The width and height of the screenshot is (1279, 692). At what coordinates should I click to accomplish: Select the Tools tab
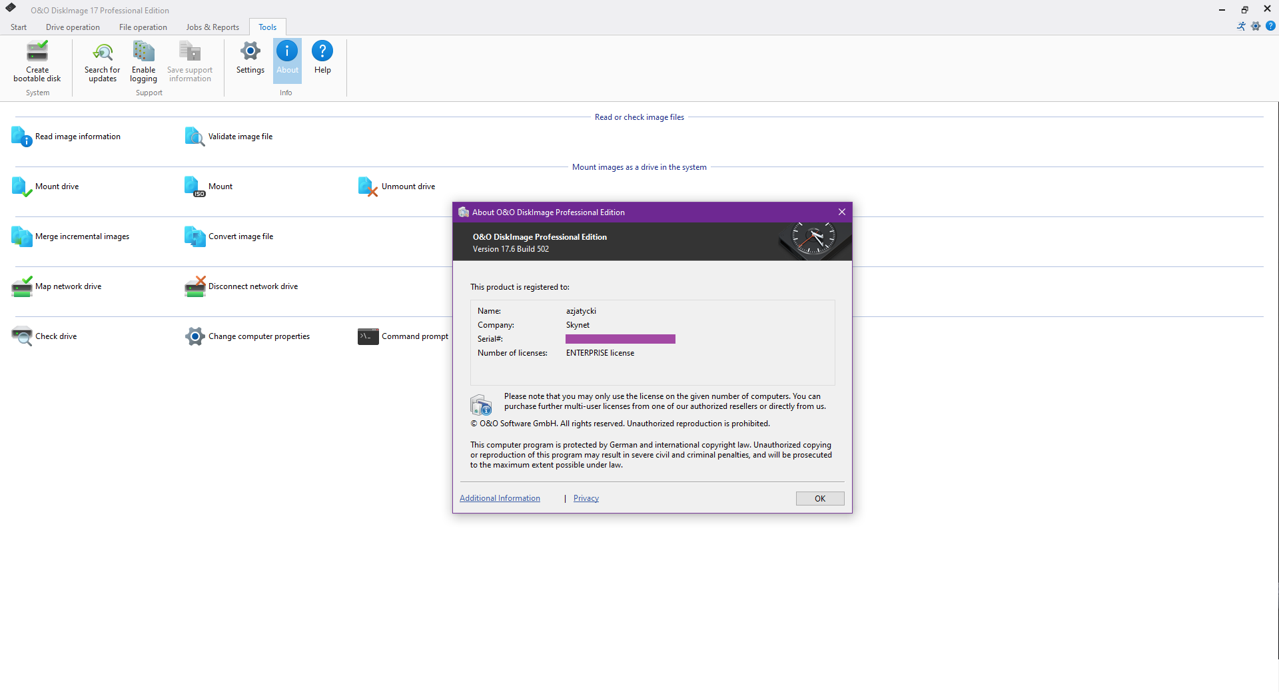(268, 27)
